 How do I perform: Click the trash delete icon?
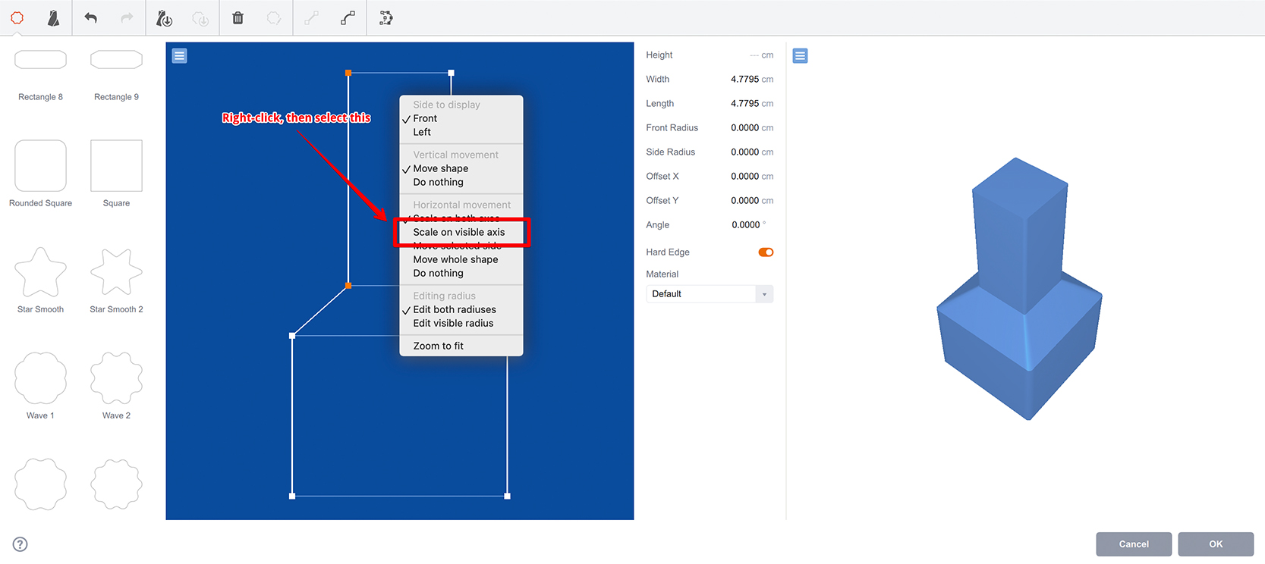(x=238, y=17)
